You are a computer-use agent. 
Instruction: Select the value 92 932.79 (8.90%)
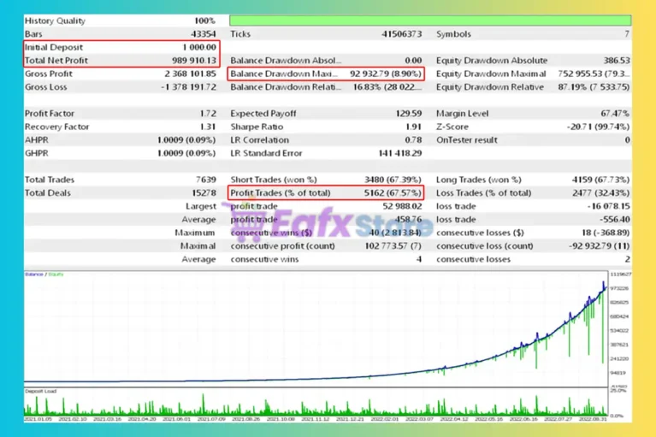click(x=386, y=74)
